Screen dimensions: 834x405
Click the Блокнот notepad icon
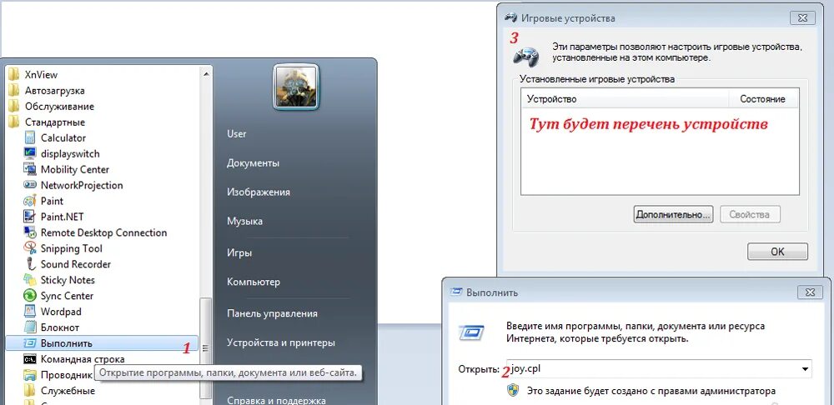pyautogui.click(x=30, y=327)
